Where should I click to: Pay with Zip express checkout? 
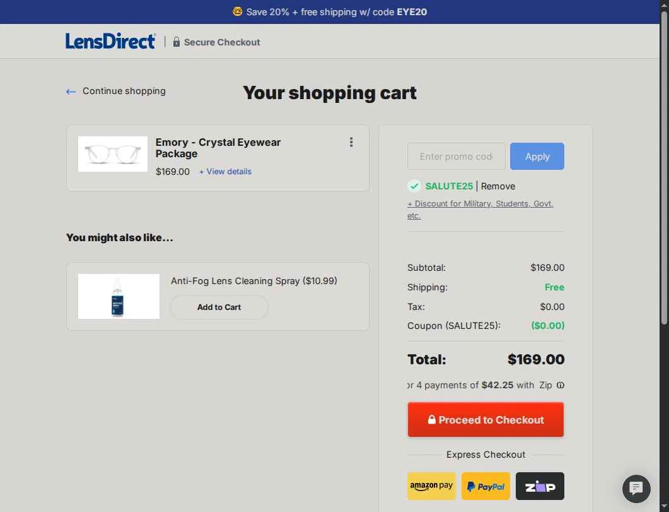click(540, 486)
